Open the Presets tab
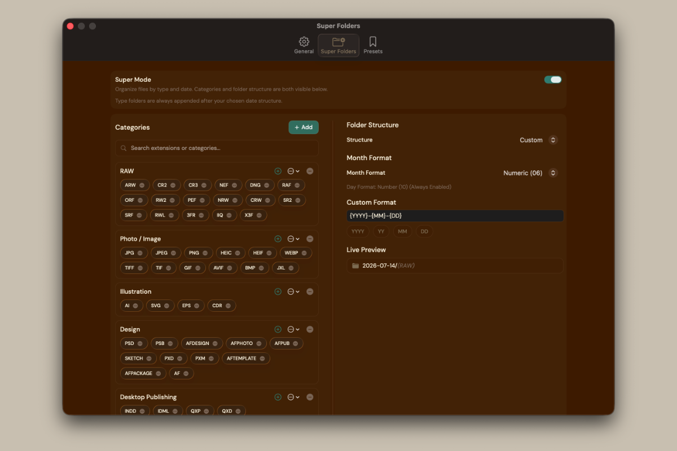This screenshot has width=677, height=451. (x=373, y=45)
